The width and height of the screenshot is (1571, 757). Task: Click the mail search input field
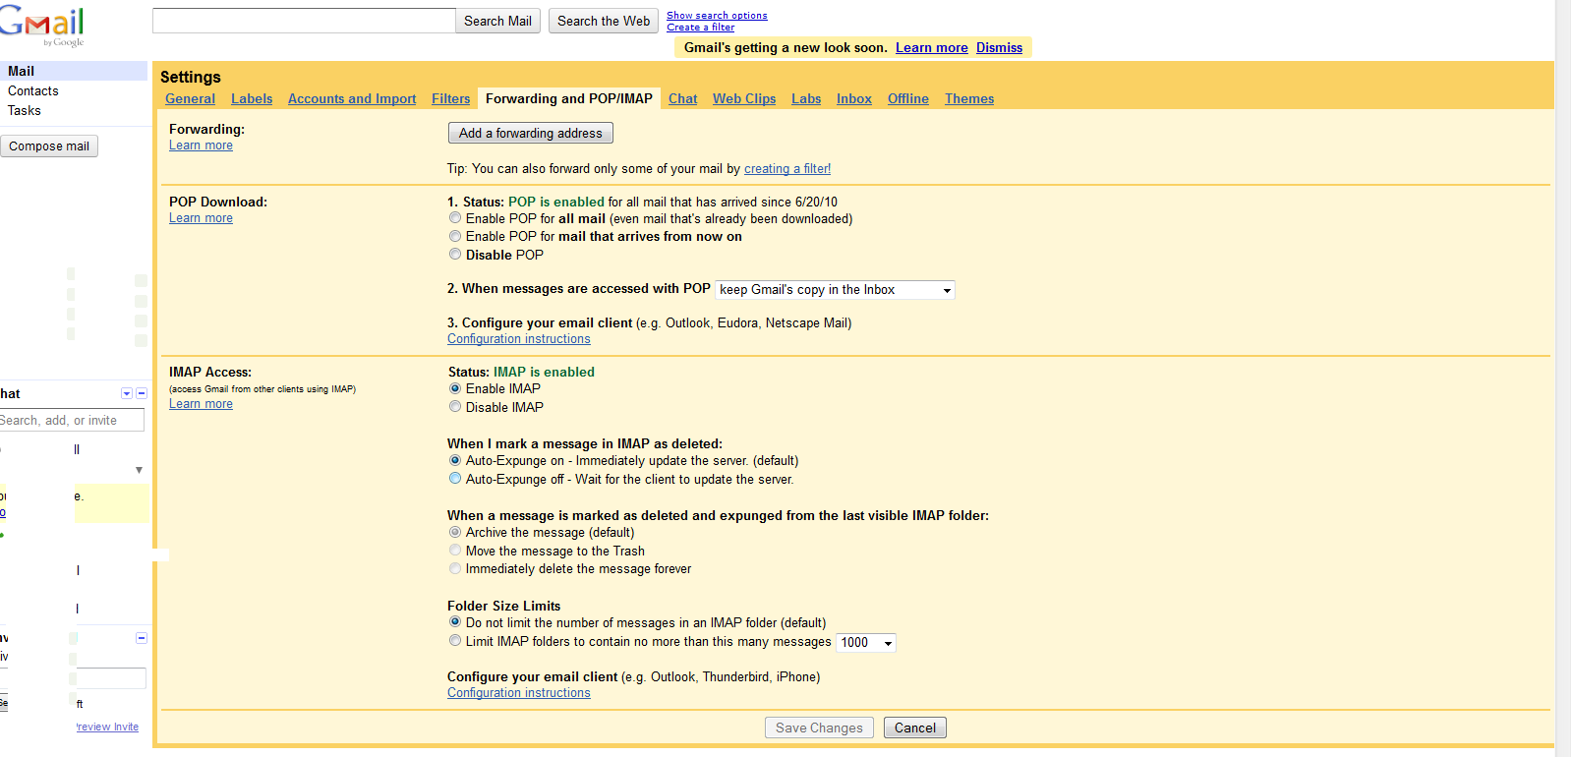pos(304,21)
